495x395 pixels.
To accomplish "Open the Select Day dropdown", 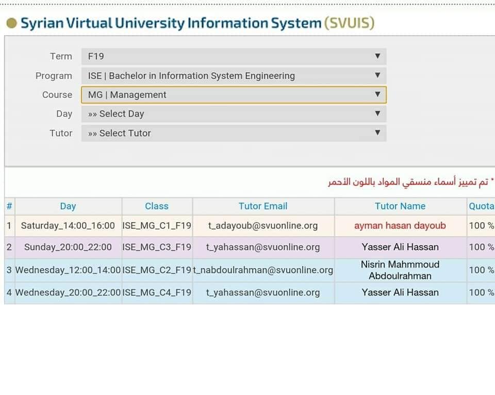I will click(x=234, y=114).
